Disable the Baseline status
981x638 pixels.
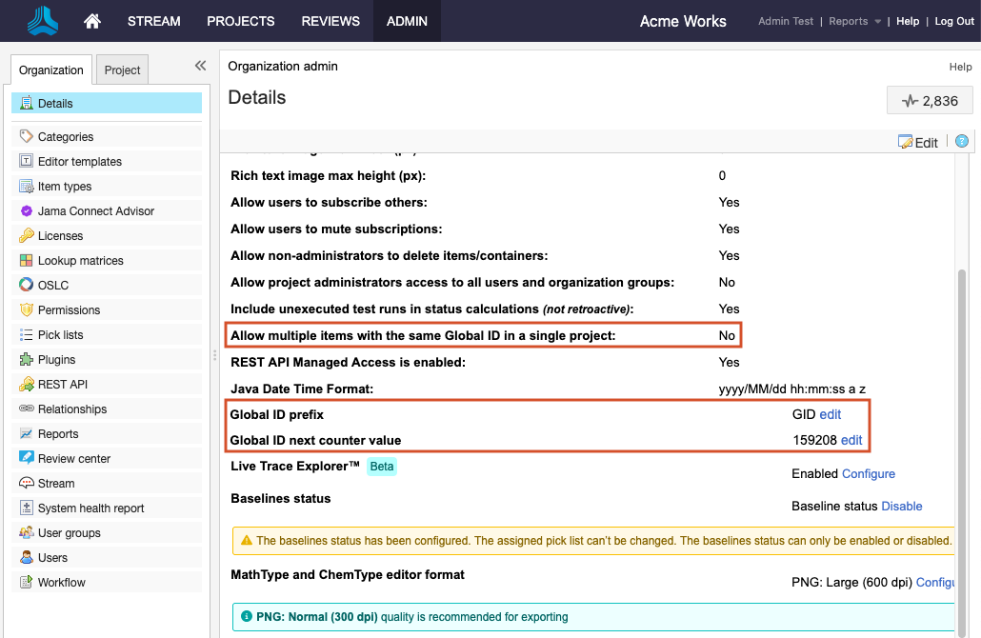point(902,506)
